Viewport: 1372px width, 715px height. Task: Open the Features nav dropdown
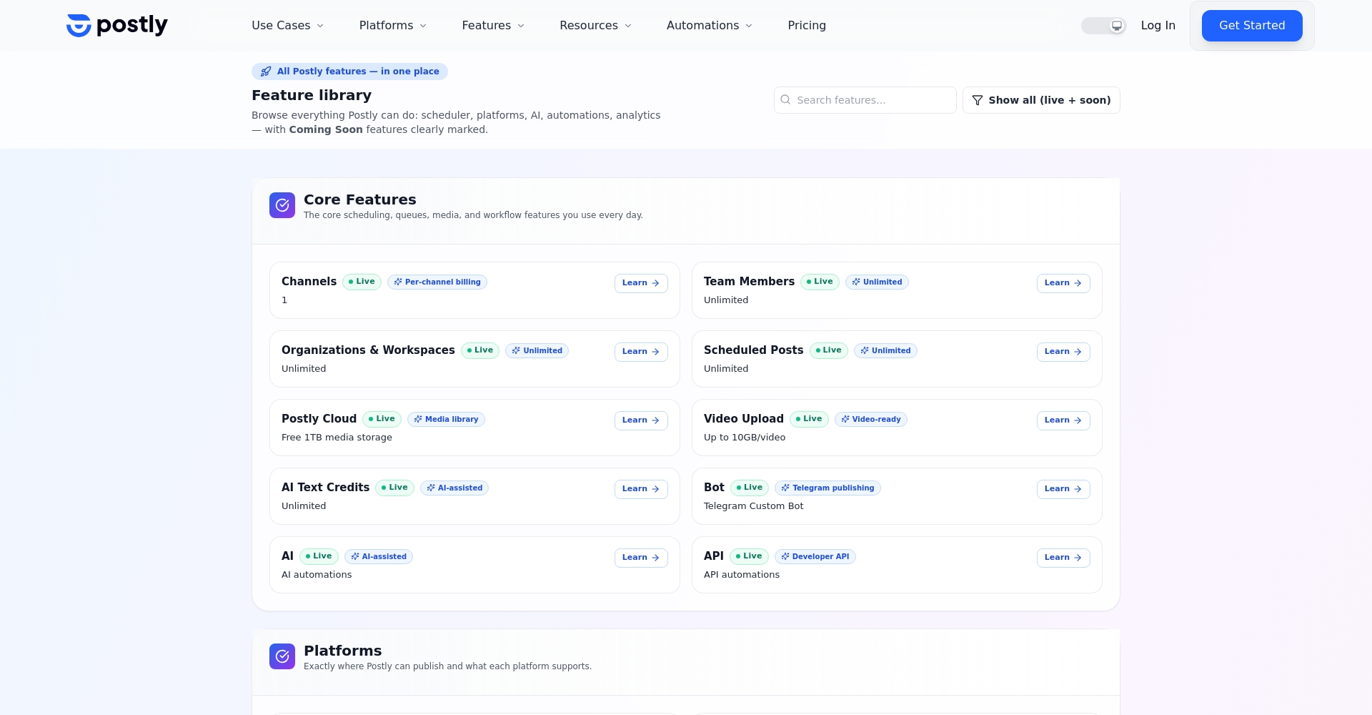[x=493, y=26]
